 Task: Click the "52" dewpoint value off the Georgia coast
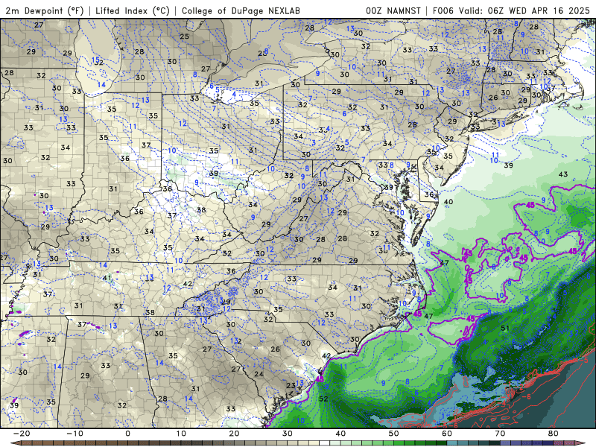point(323,399)
